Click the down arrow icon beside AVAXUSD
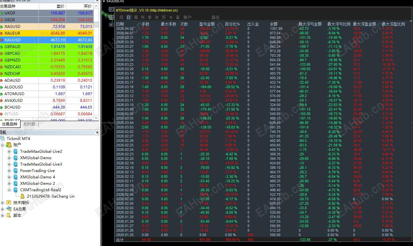The width and height of the screenshot is (413, 246). pyautogui.click(x=1, y=101)
